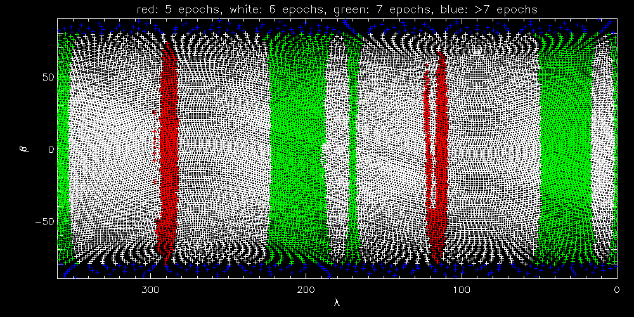Click the x-axis tick label 300
This screenshot has height=317, width=634.
pos(150,290)
